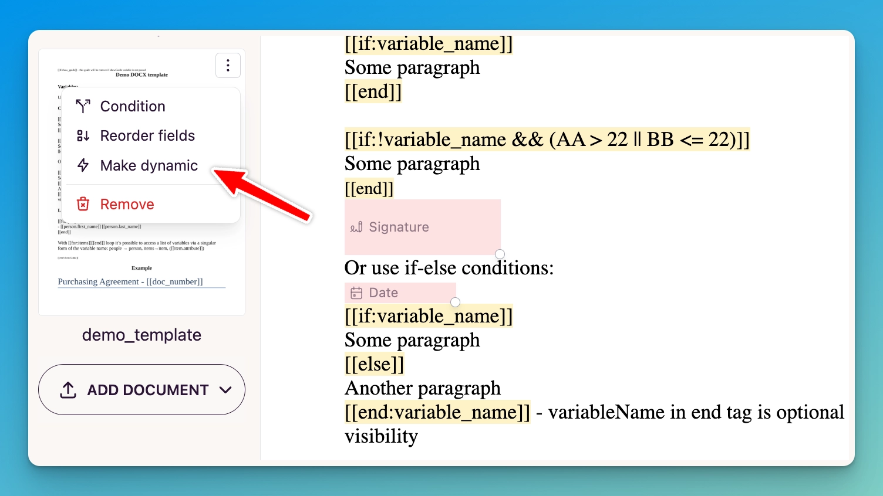Click the Make dynamic lightning icon
This screenshot has height=496, width=883.
[83, 165]
